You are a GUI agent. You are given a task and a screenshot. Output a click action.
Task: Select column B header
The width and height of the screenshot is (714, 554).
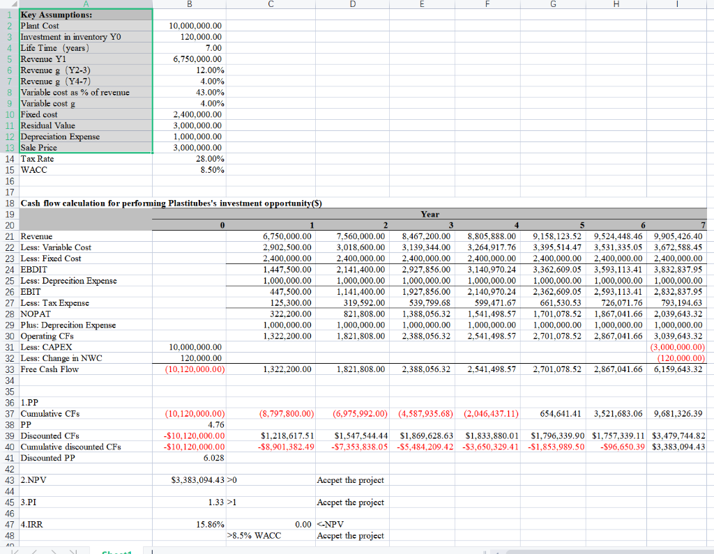pos(189,4)
